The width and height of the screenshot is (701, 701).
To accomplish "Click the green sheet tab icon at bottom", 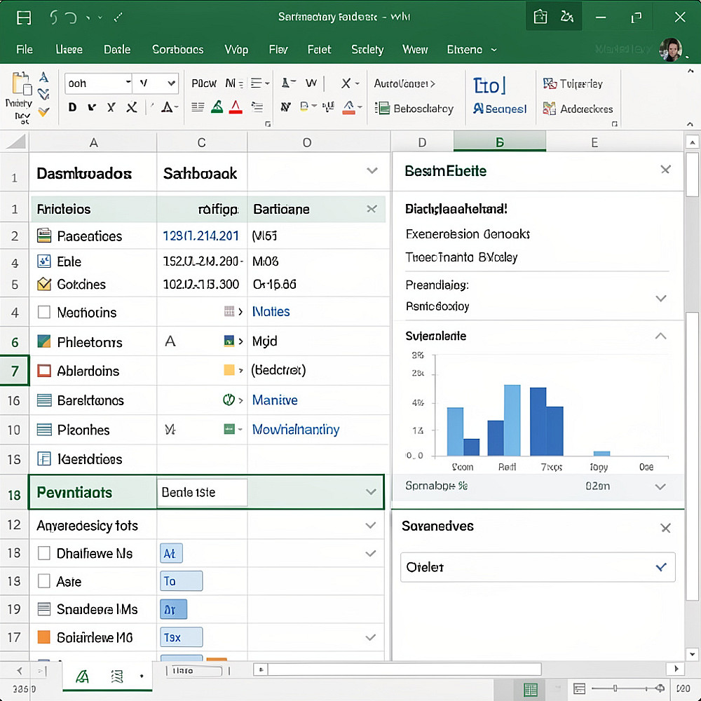I will [x=82, y=676].
